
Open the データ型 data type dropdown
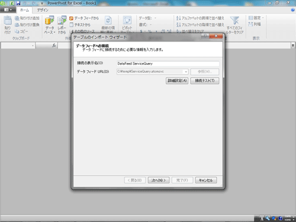pos(155,18)
